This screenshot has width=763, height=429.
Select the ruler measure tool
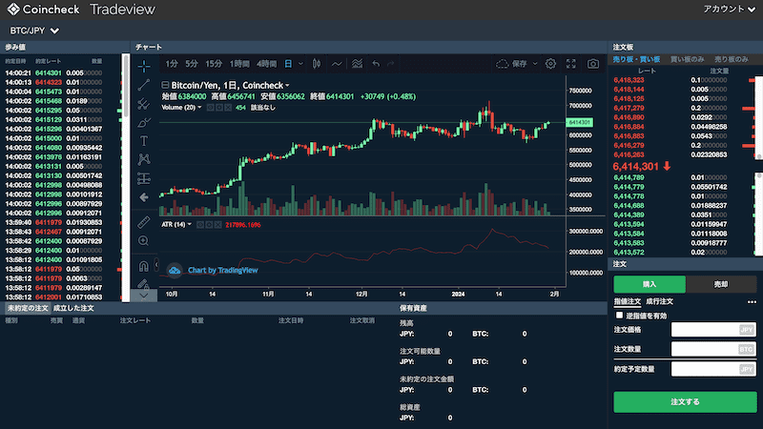(144, 222)
